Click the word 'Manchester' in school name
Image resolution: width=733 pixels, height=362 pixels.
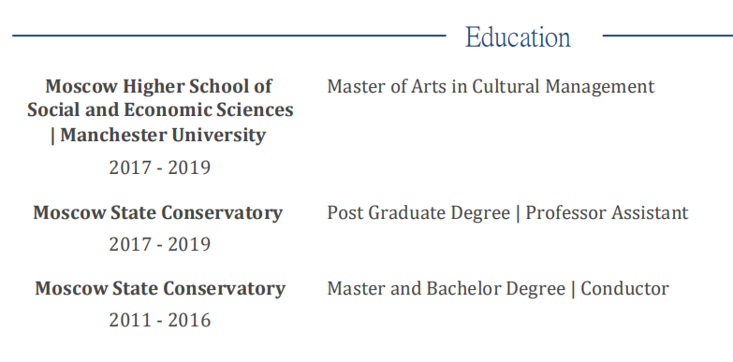[113, 135]
